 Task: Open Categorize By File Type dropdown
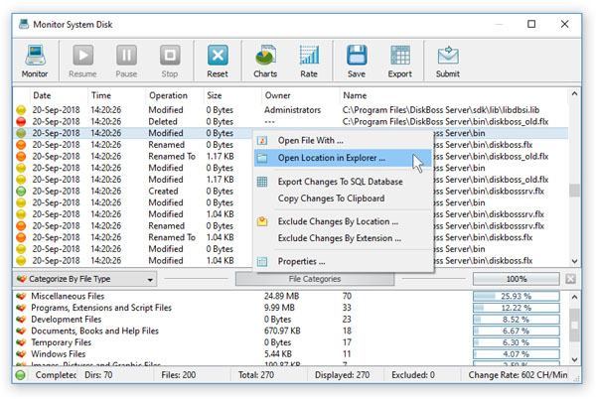(x=84, y=279)
